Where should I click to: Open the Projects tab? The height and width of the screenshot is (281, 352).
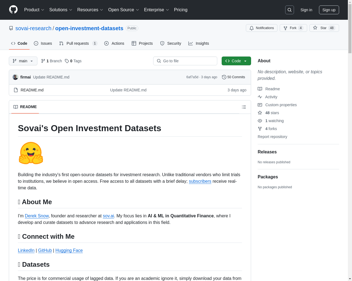tap(142, 43)
